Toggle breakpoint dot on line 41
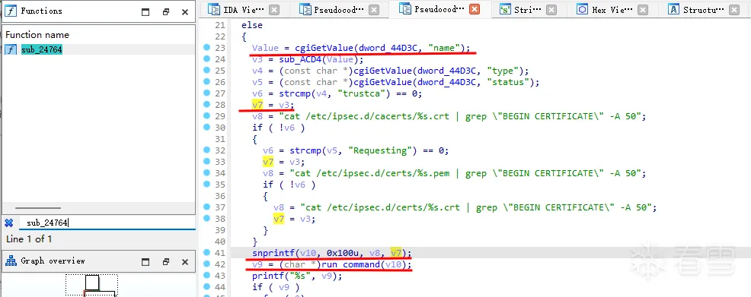 (x=206, y=252)
